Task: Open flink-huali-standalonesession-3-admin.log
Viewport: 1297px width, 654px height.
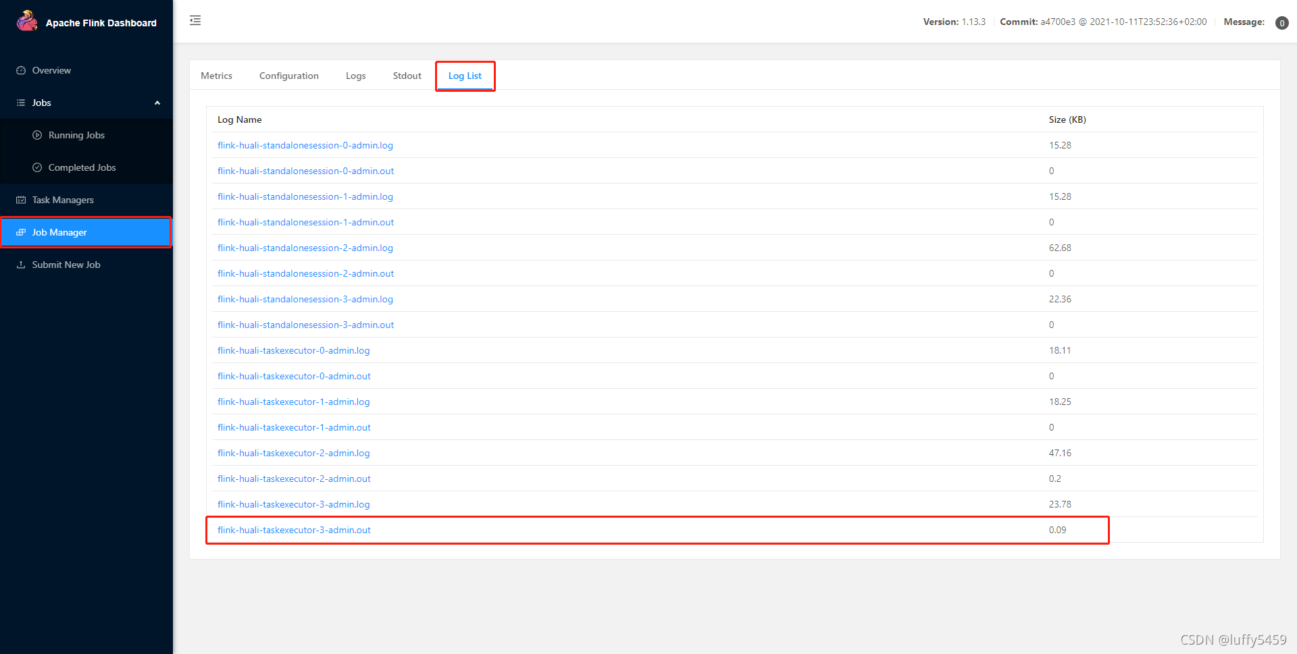Action: coord(305,299)
